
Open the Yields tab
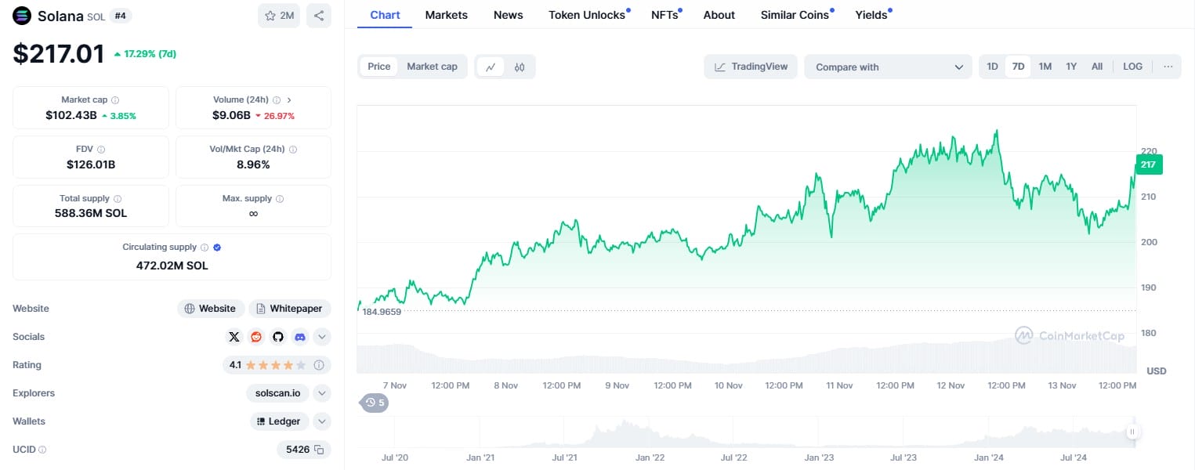pos(872,15)
